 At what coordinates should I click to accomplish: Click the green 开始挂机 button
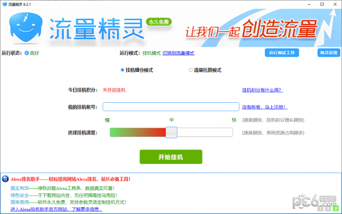point(171,157)
